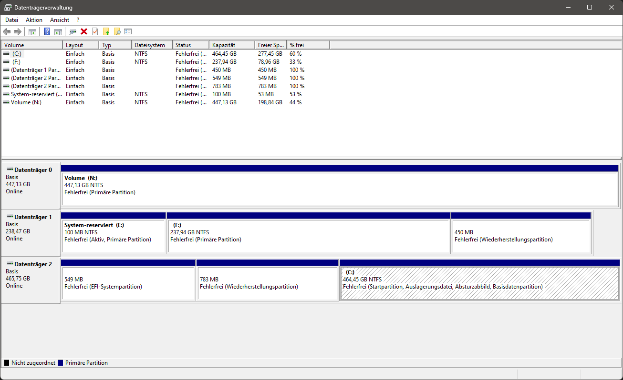
Task: Click the 53 % free cell
Action: click(x=295, y=94)
